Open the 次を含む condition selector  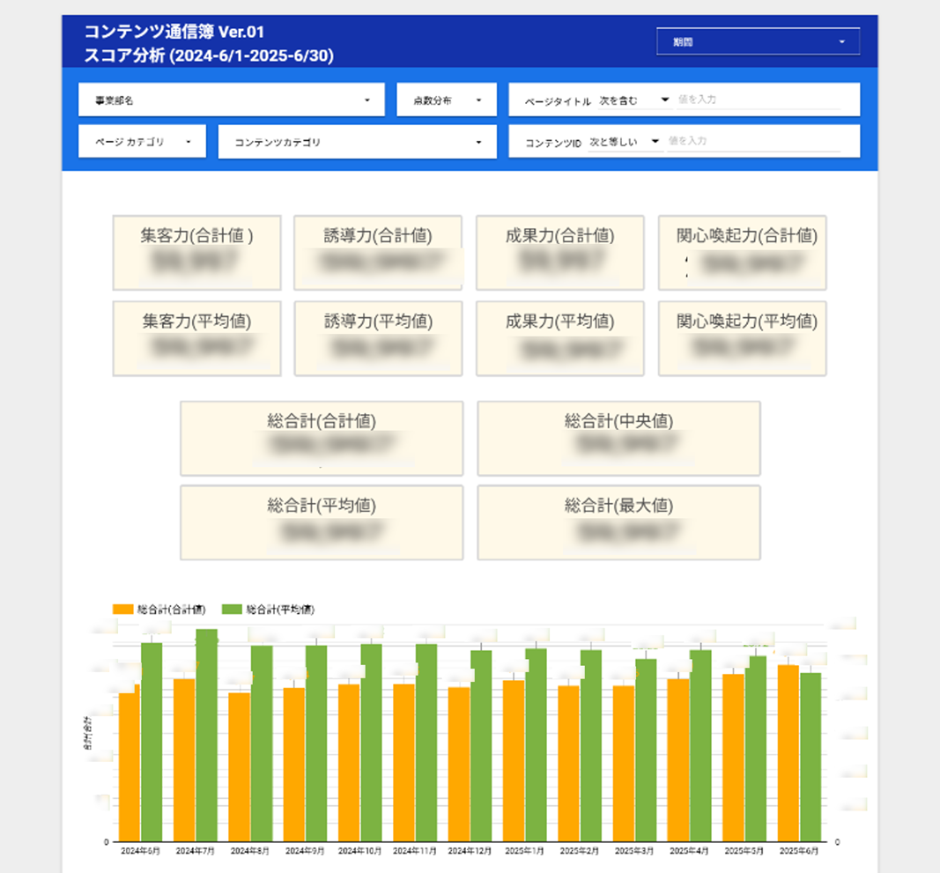633,100
